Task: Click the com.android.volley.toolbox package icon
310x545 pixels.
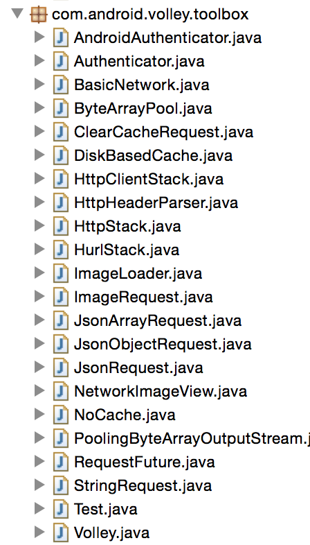Action: click(39, 15)
